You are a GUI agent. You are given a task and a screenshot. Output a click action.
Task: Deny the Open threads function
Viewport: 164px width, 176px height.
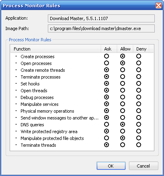coord(139,90)
